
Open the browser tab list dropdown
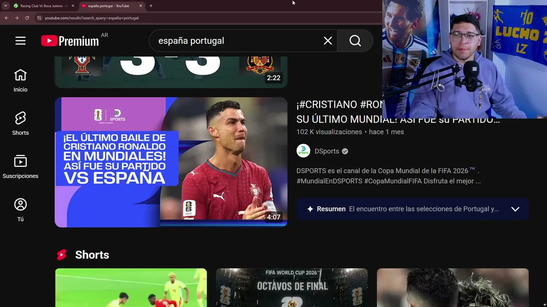point(6,6)
